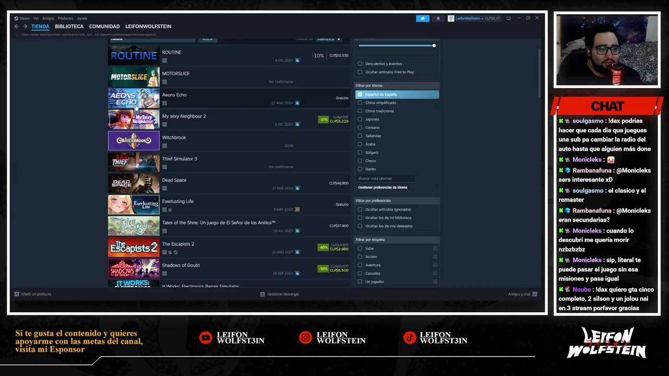Screen dimensions: 669x376
Task: Click the price range slider handle
Action: tap(434, 46)
